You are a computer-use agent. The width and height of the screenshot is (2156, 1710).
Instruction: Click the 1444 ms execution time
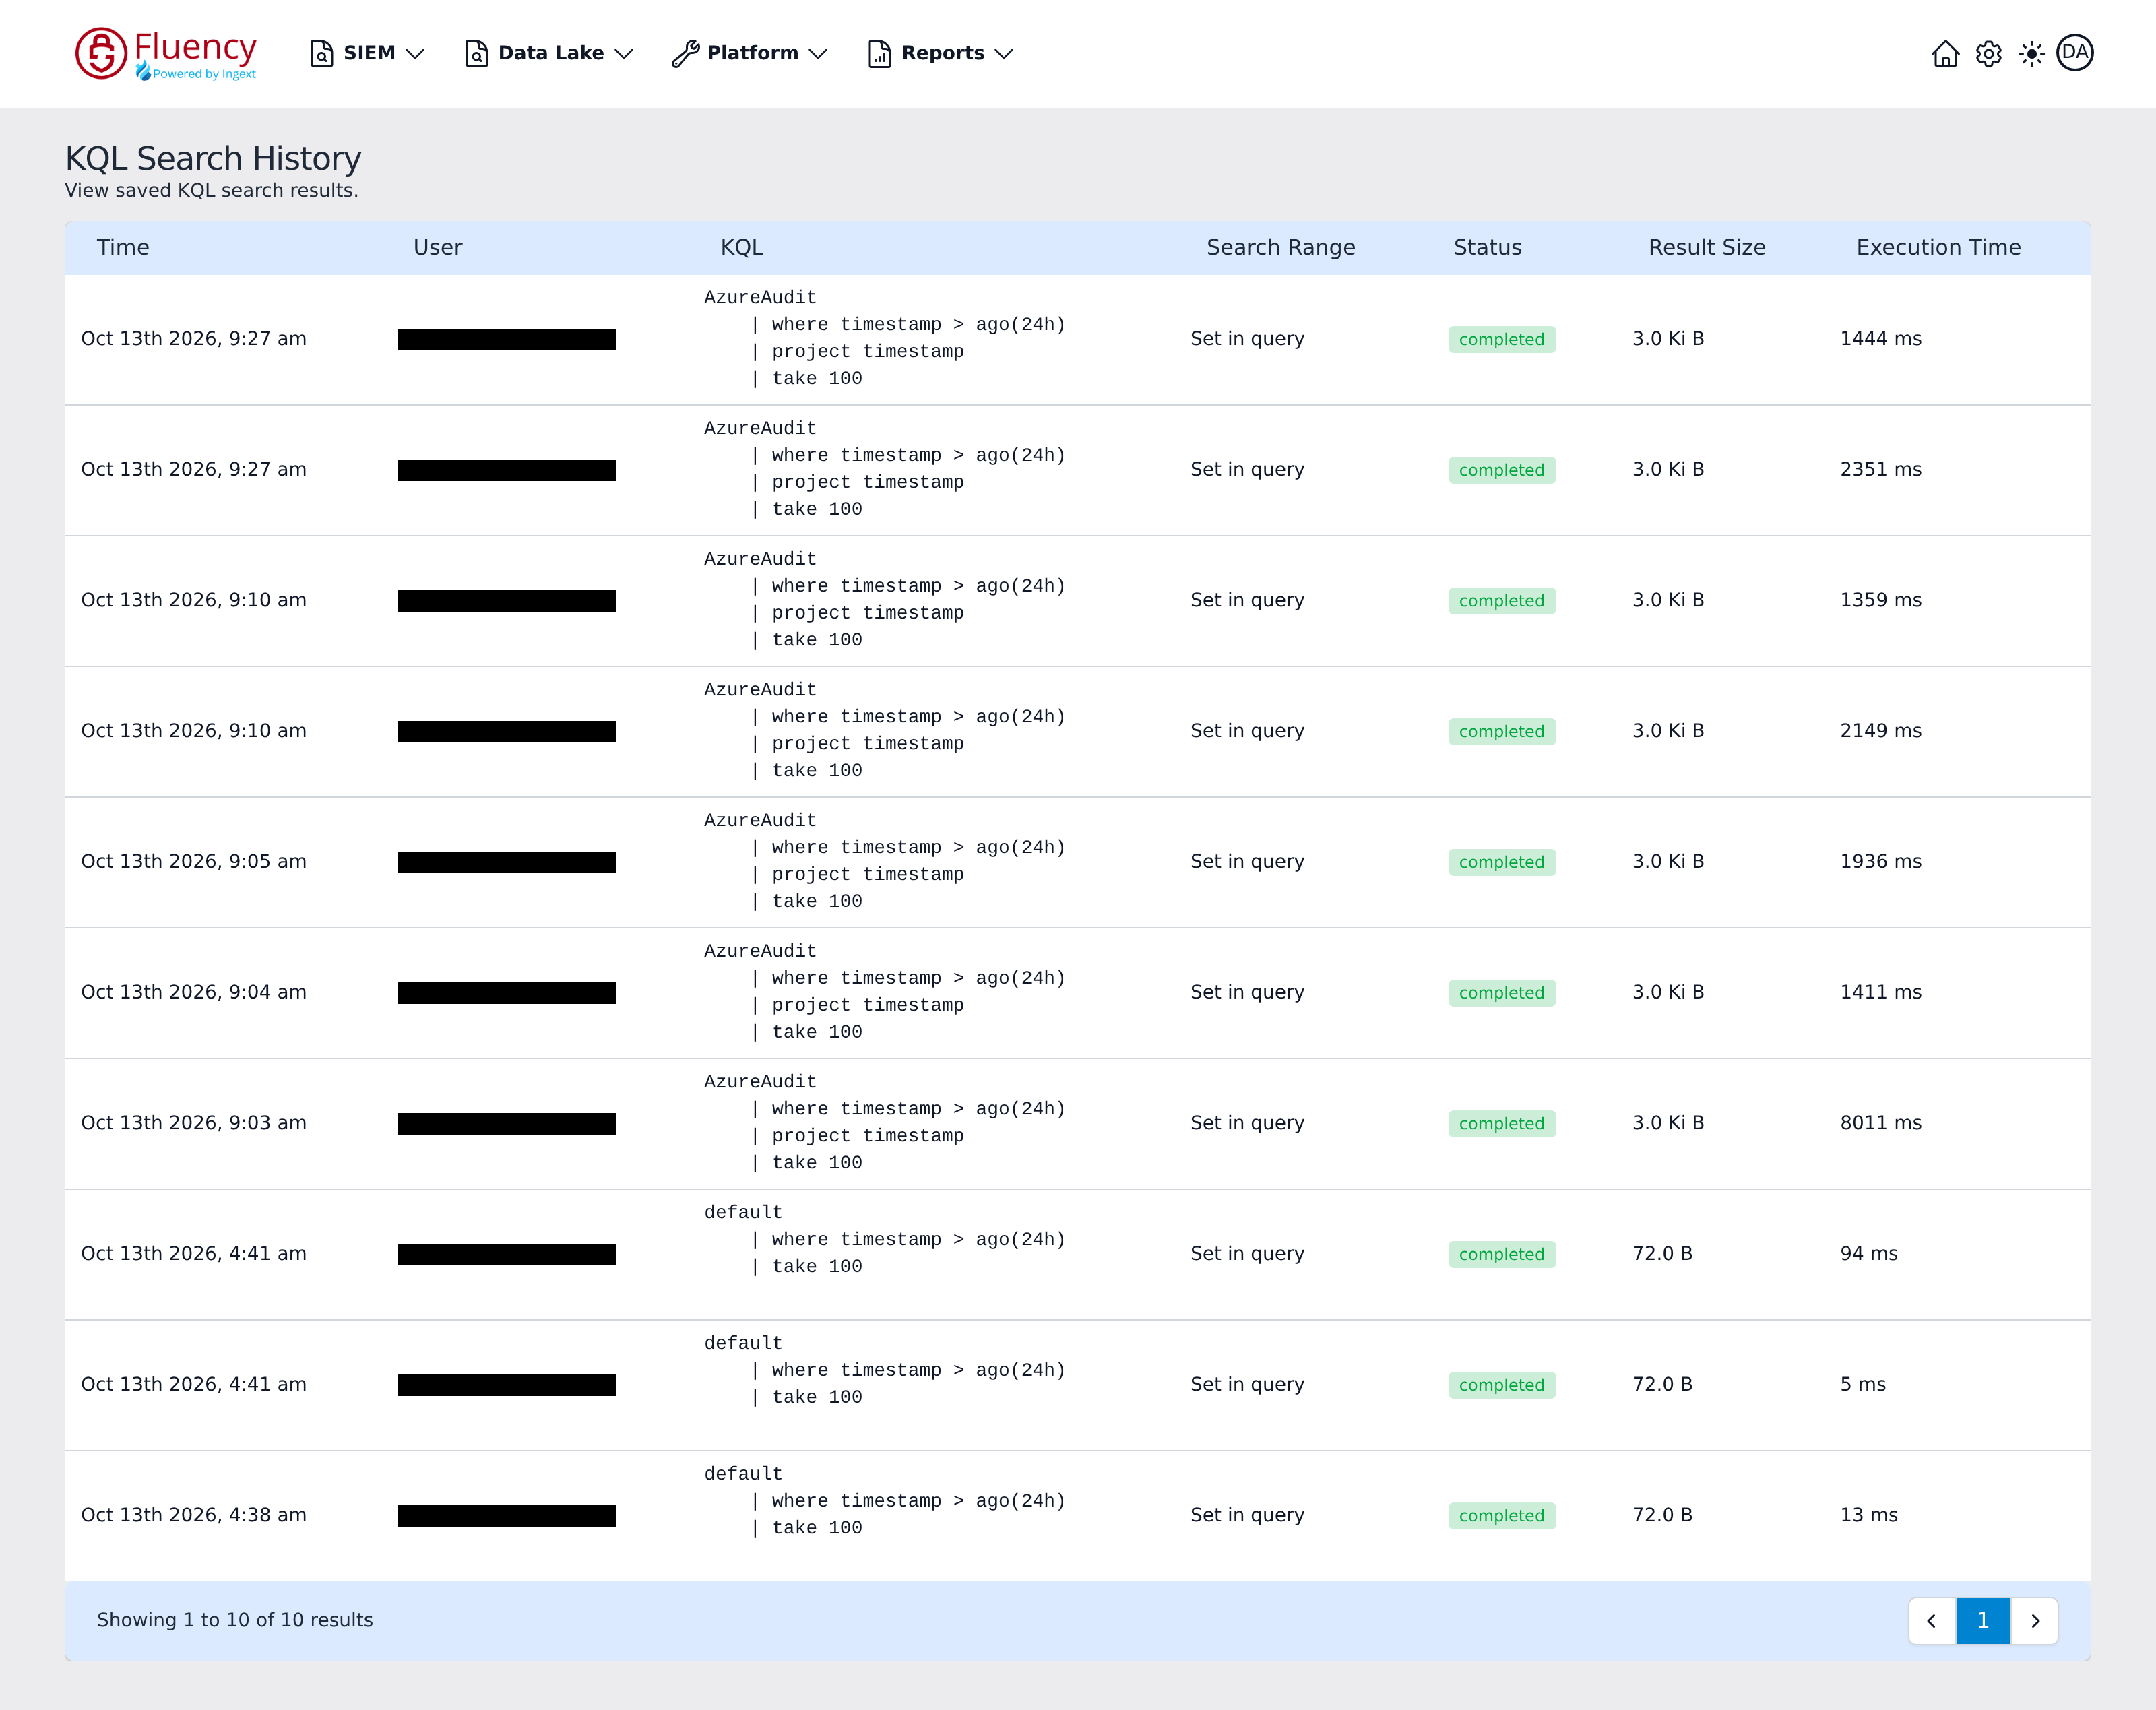pos(1881,339)
